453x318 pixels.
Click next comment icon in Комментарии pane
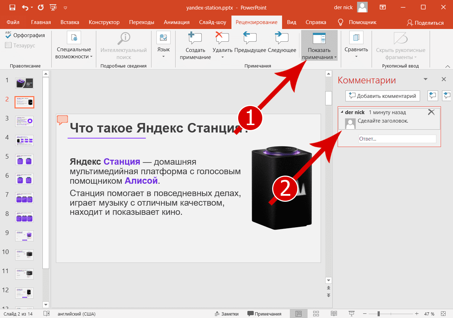tap(447, 95)
